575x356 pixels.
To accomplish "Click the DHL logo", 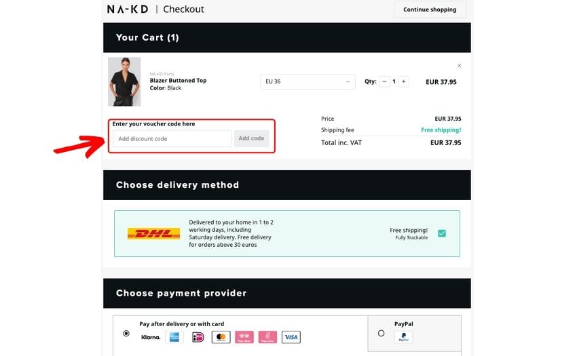I will click(x=153, y=233).
